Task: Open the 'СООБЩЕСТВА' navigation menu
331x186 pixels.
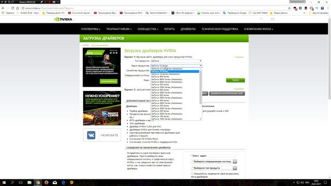Action: coord(148,29)
